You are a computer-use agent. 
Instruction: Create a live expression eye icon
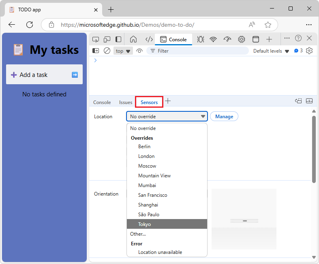[x=139, y=51]
